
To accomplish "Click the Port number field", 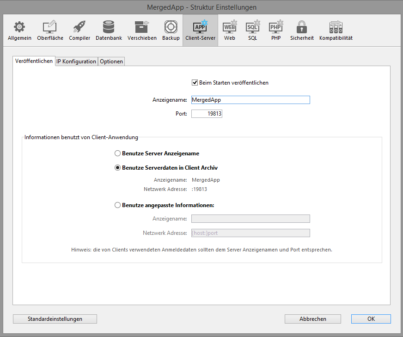I will 207,113.
